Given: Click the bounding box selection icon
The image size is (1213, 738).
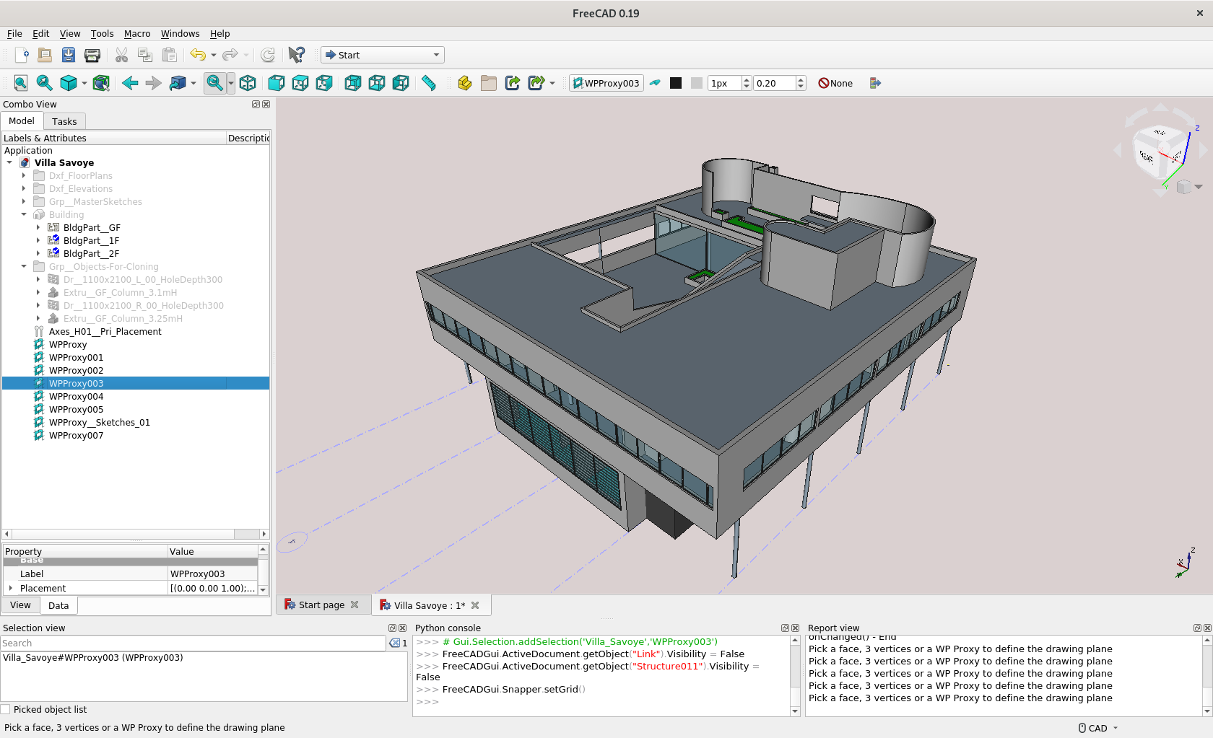Looking at the screenshot, I should pyautogui.click(x=101, y=83).
